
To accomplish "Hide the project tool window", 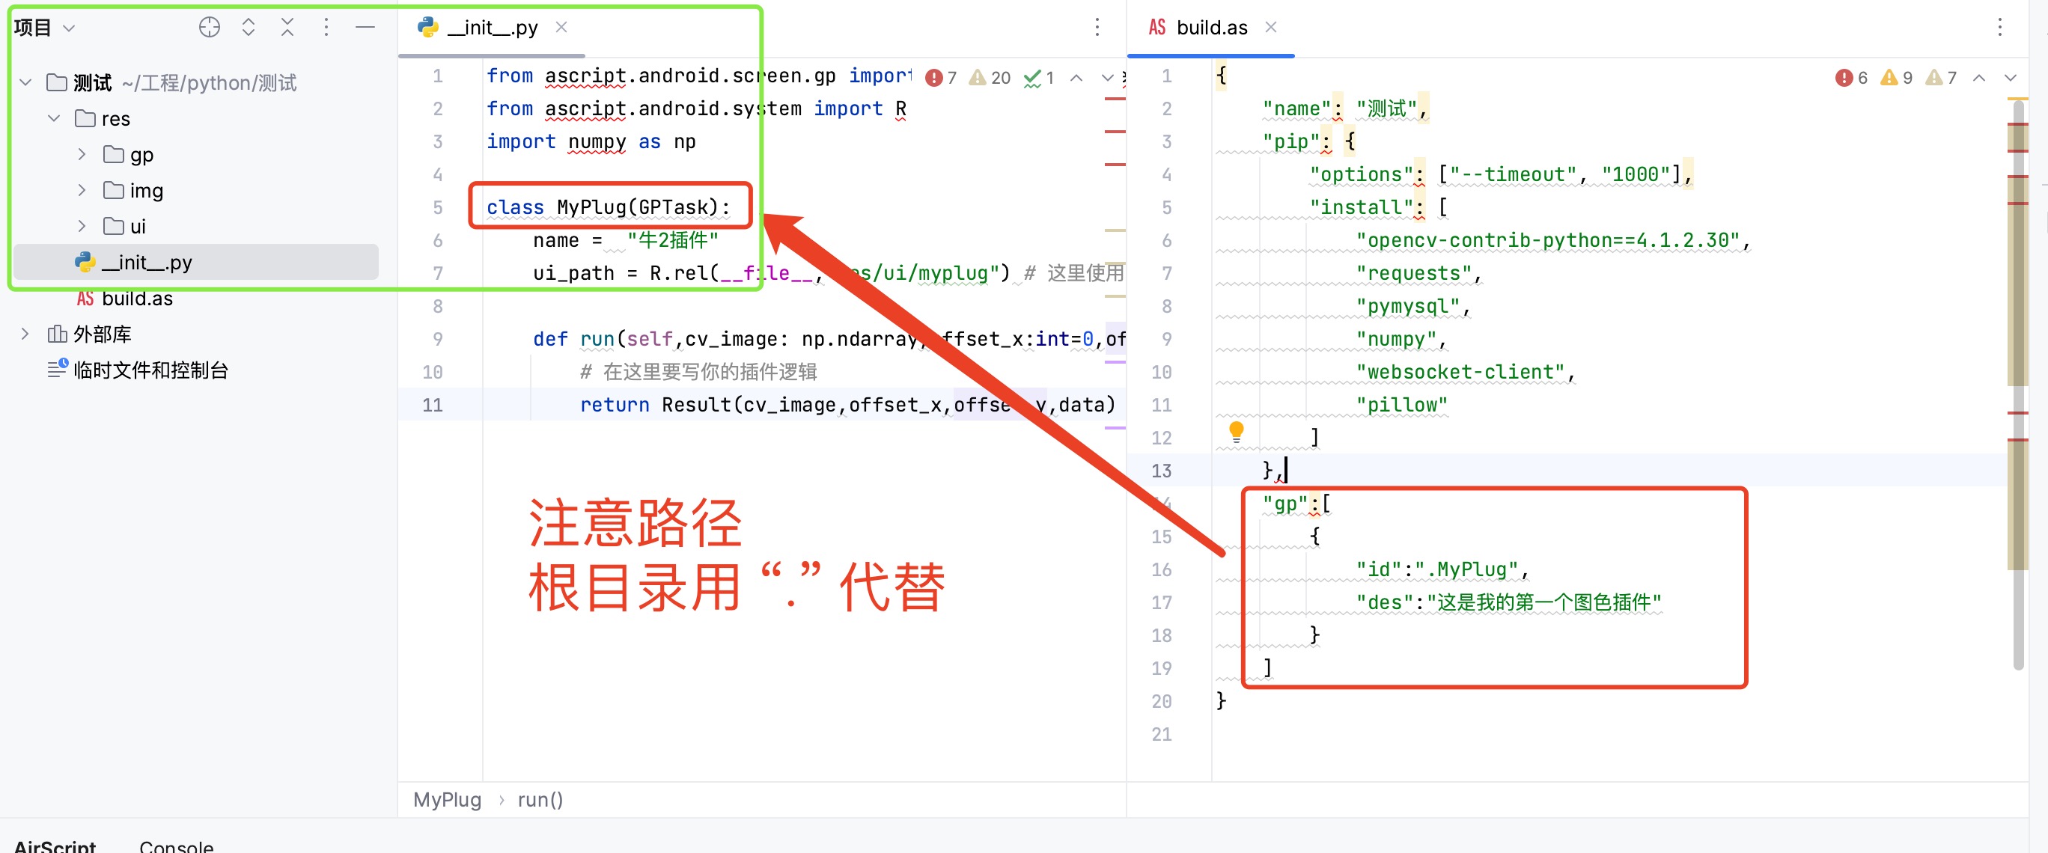I will click(x=365, y=27).
